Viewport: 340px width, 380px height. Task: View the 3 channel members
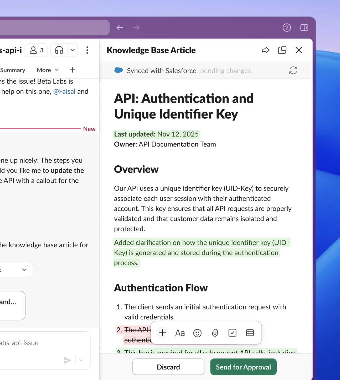tap(36, 50)
